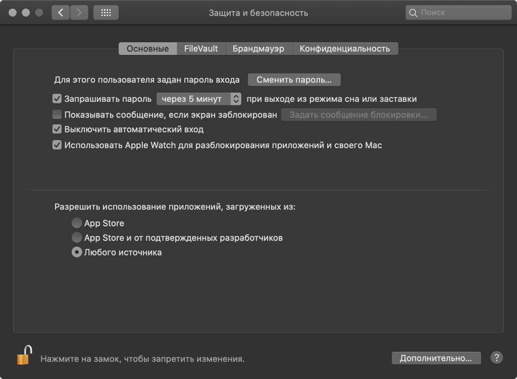Screen dimensions: 517x379
Task: Open the Дополнительно settings button
Action: tap(436, 358)
